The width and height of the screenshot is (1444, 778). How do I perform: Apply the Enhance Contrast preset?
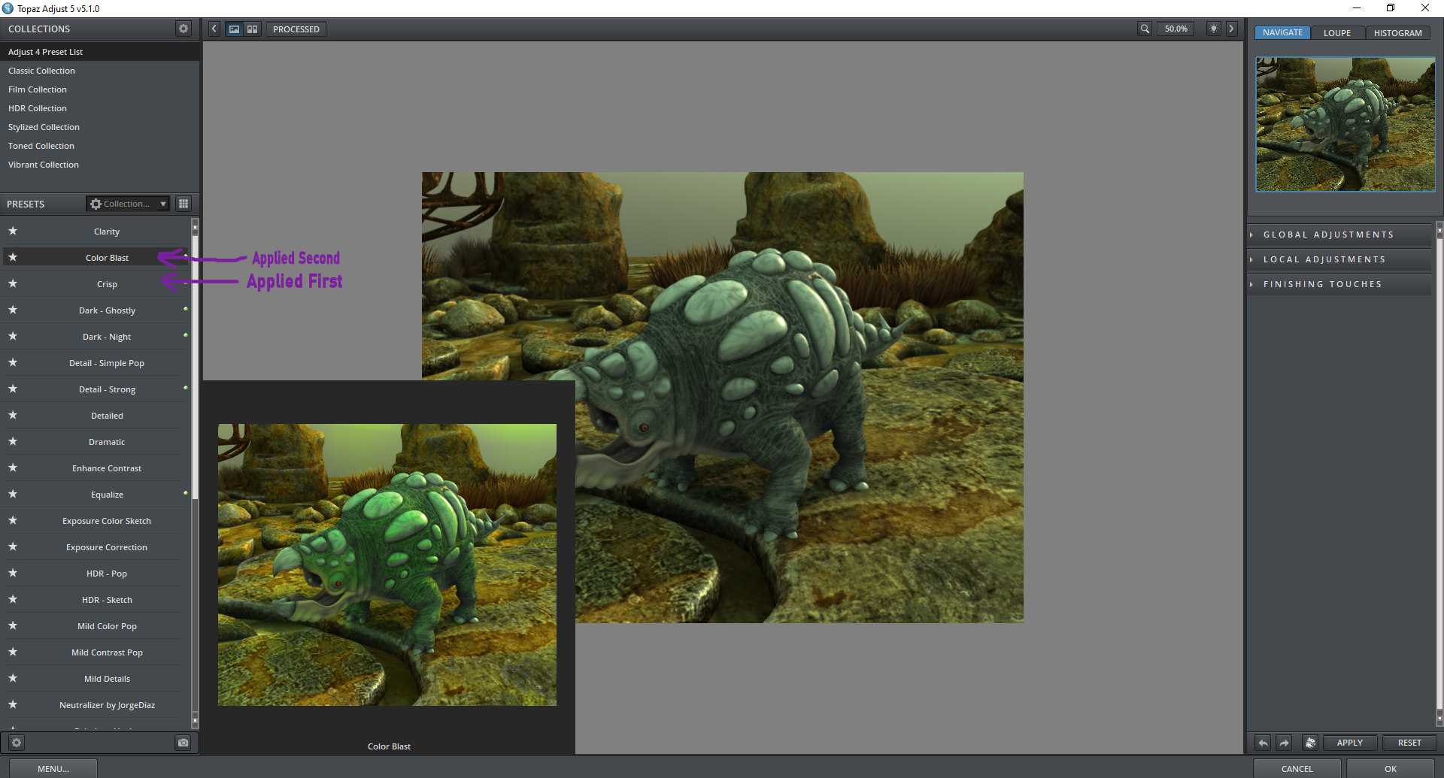(107, 468)
